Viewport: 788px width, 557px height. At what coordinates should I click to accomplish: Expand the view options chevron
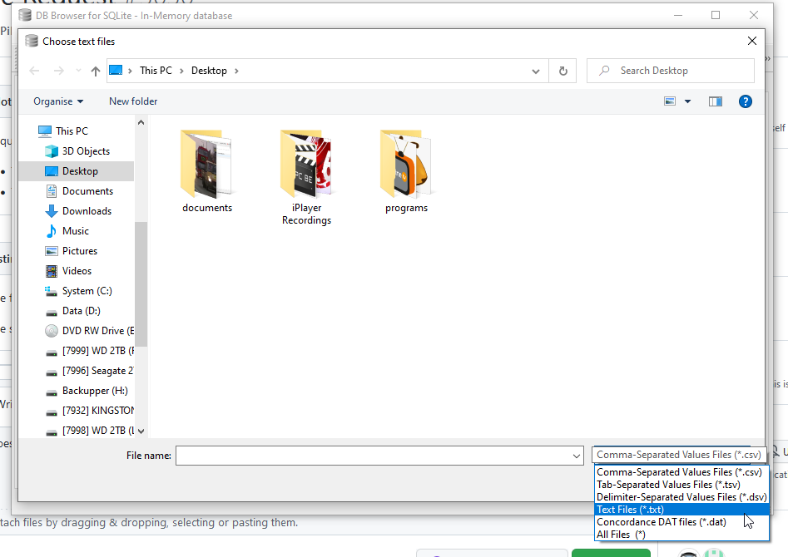(x=687, y=101)
